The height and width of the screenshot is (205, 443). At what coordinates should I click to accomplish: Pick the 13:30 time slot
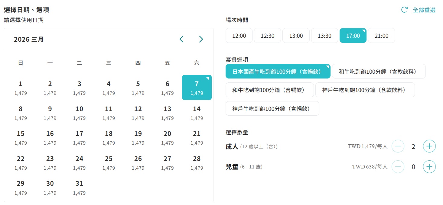(x=324, y=36)
